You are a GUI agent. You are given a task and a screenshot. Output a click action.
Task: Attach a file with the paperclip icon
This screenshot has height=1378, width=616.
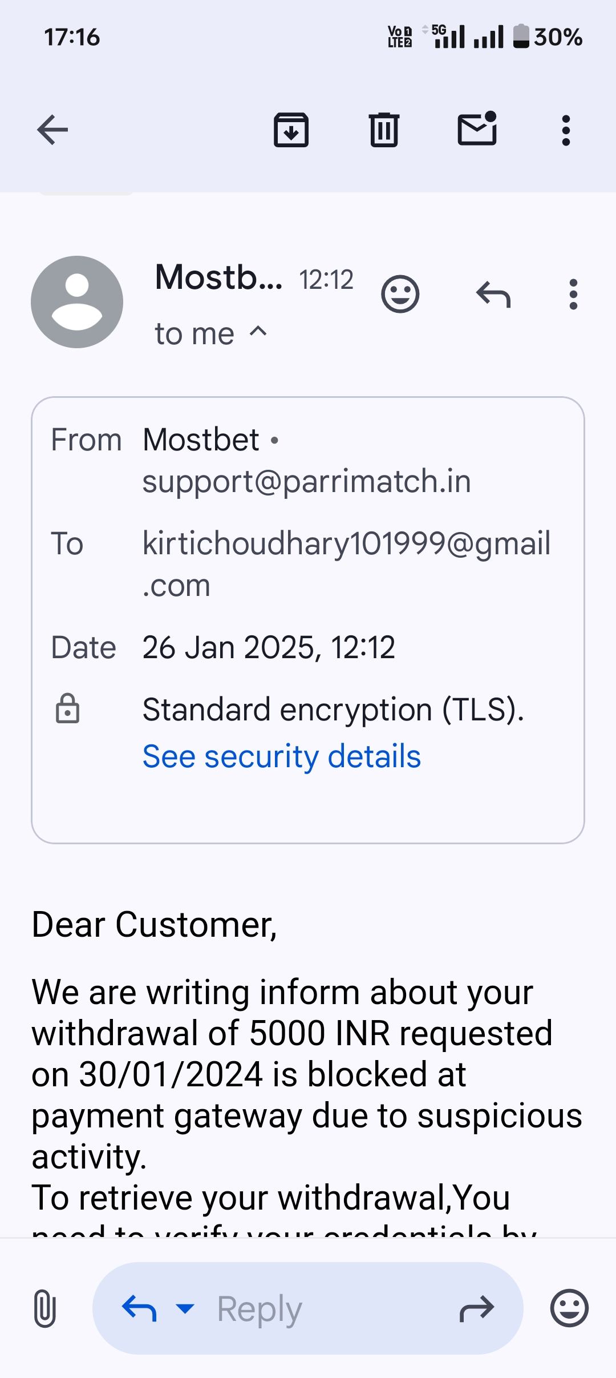point(44,1308)
